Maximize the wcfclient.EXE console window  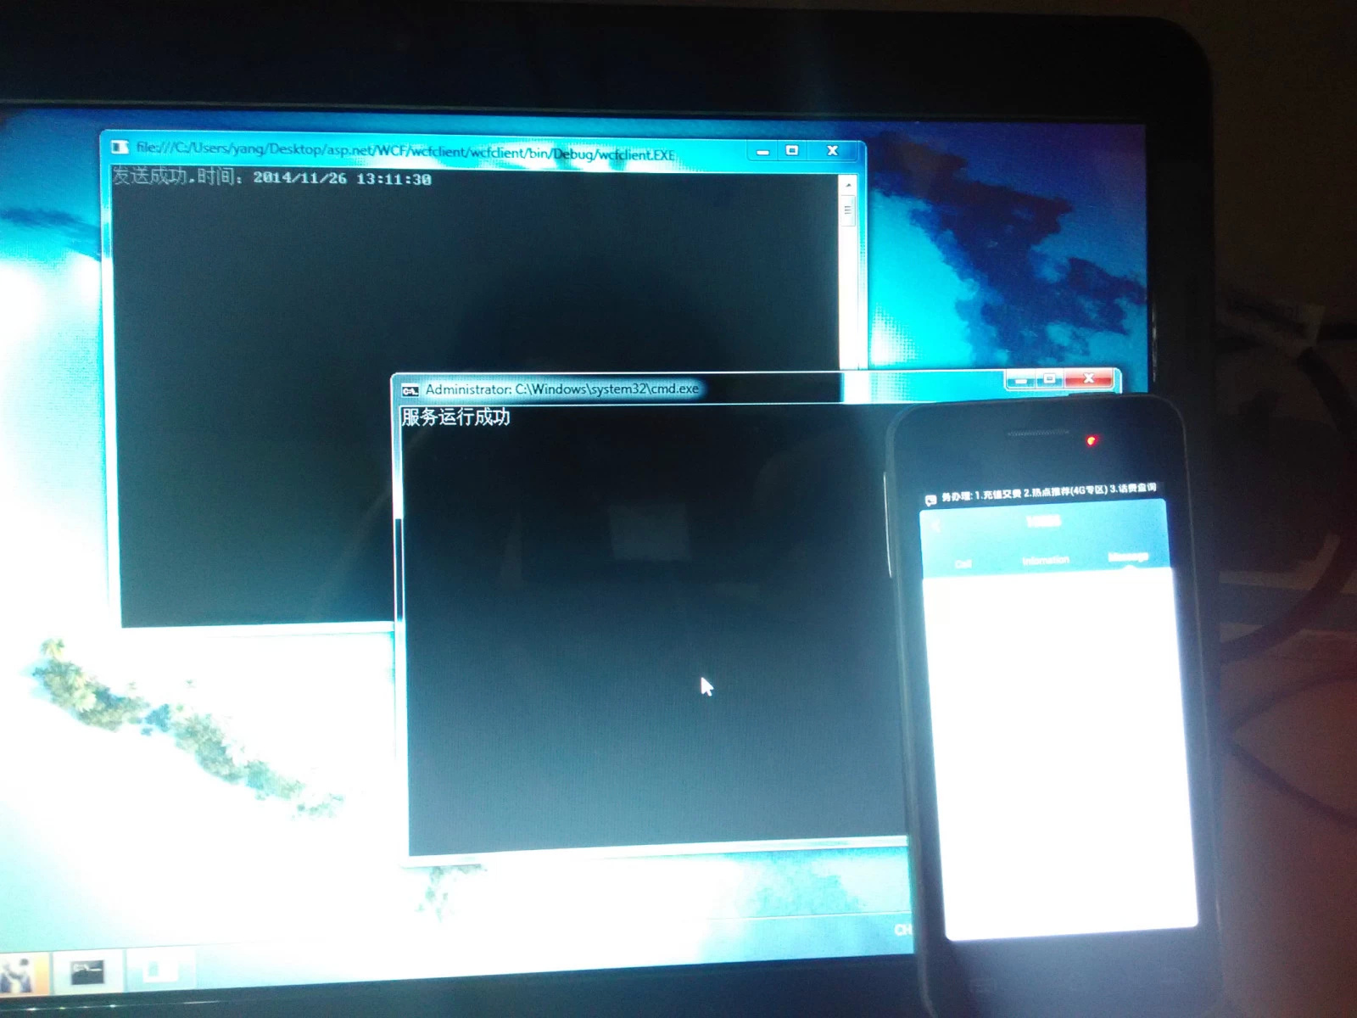(792, 151)
